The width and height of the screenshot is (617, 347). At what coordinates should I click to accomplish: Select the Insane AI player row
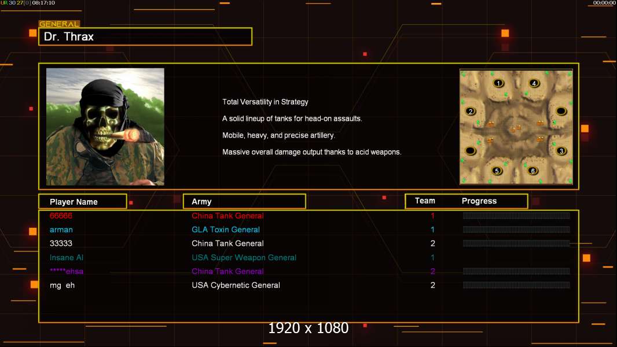click(67, 257)
